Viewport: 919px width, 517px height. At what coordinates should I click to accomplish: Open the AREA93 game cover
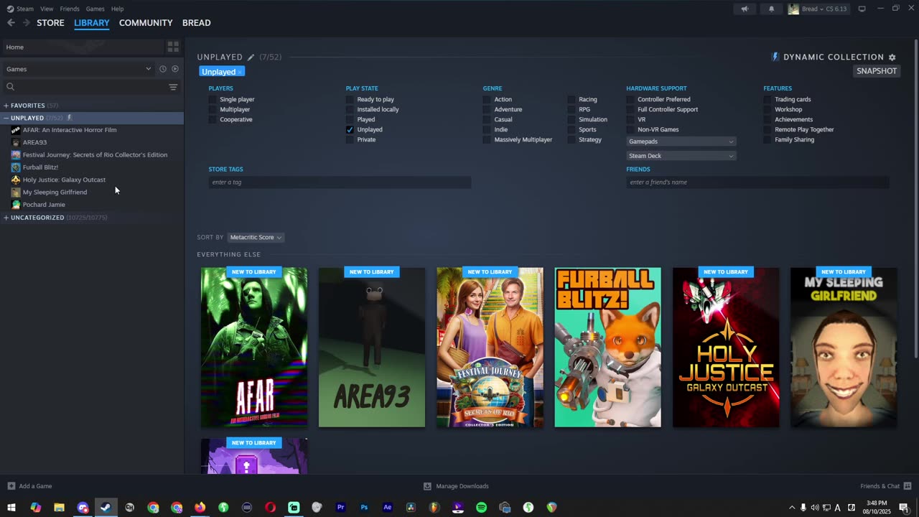pos(372,348)
